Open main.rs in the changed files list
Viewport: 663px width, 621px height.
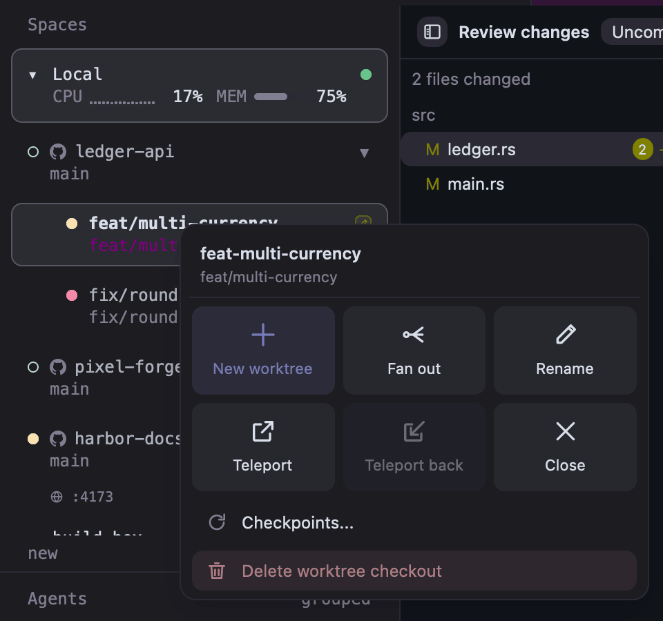(532, 184)
